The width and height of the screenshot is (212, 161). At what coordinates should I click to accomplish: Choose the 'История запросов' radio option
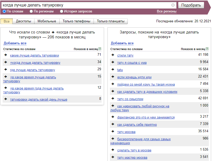[61, 11]
